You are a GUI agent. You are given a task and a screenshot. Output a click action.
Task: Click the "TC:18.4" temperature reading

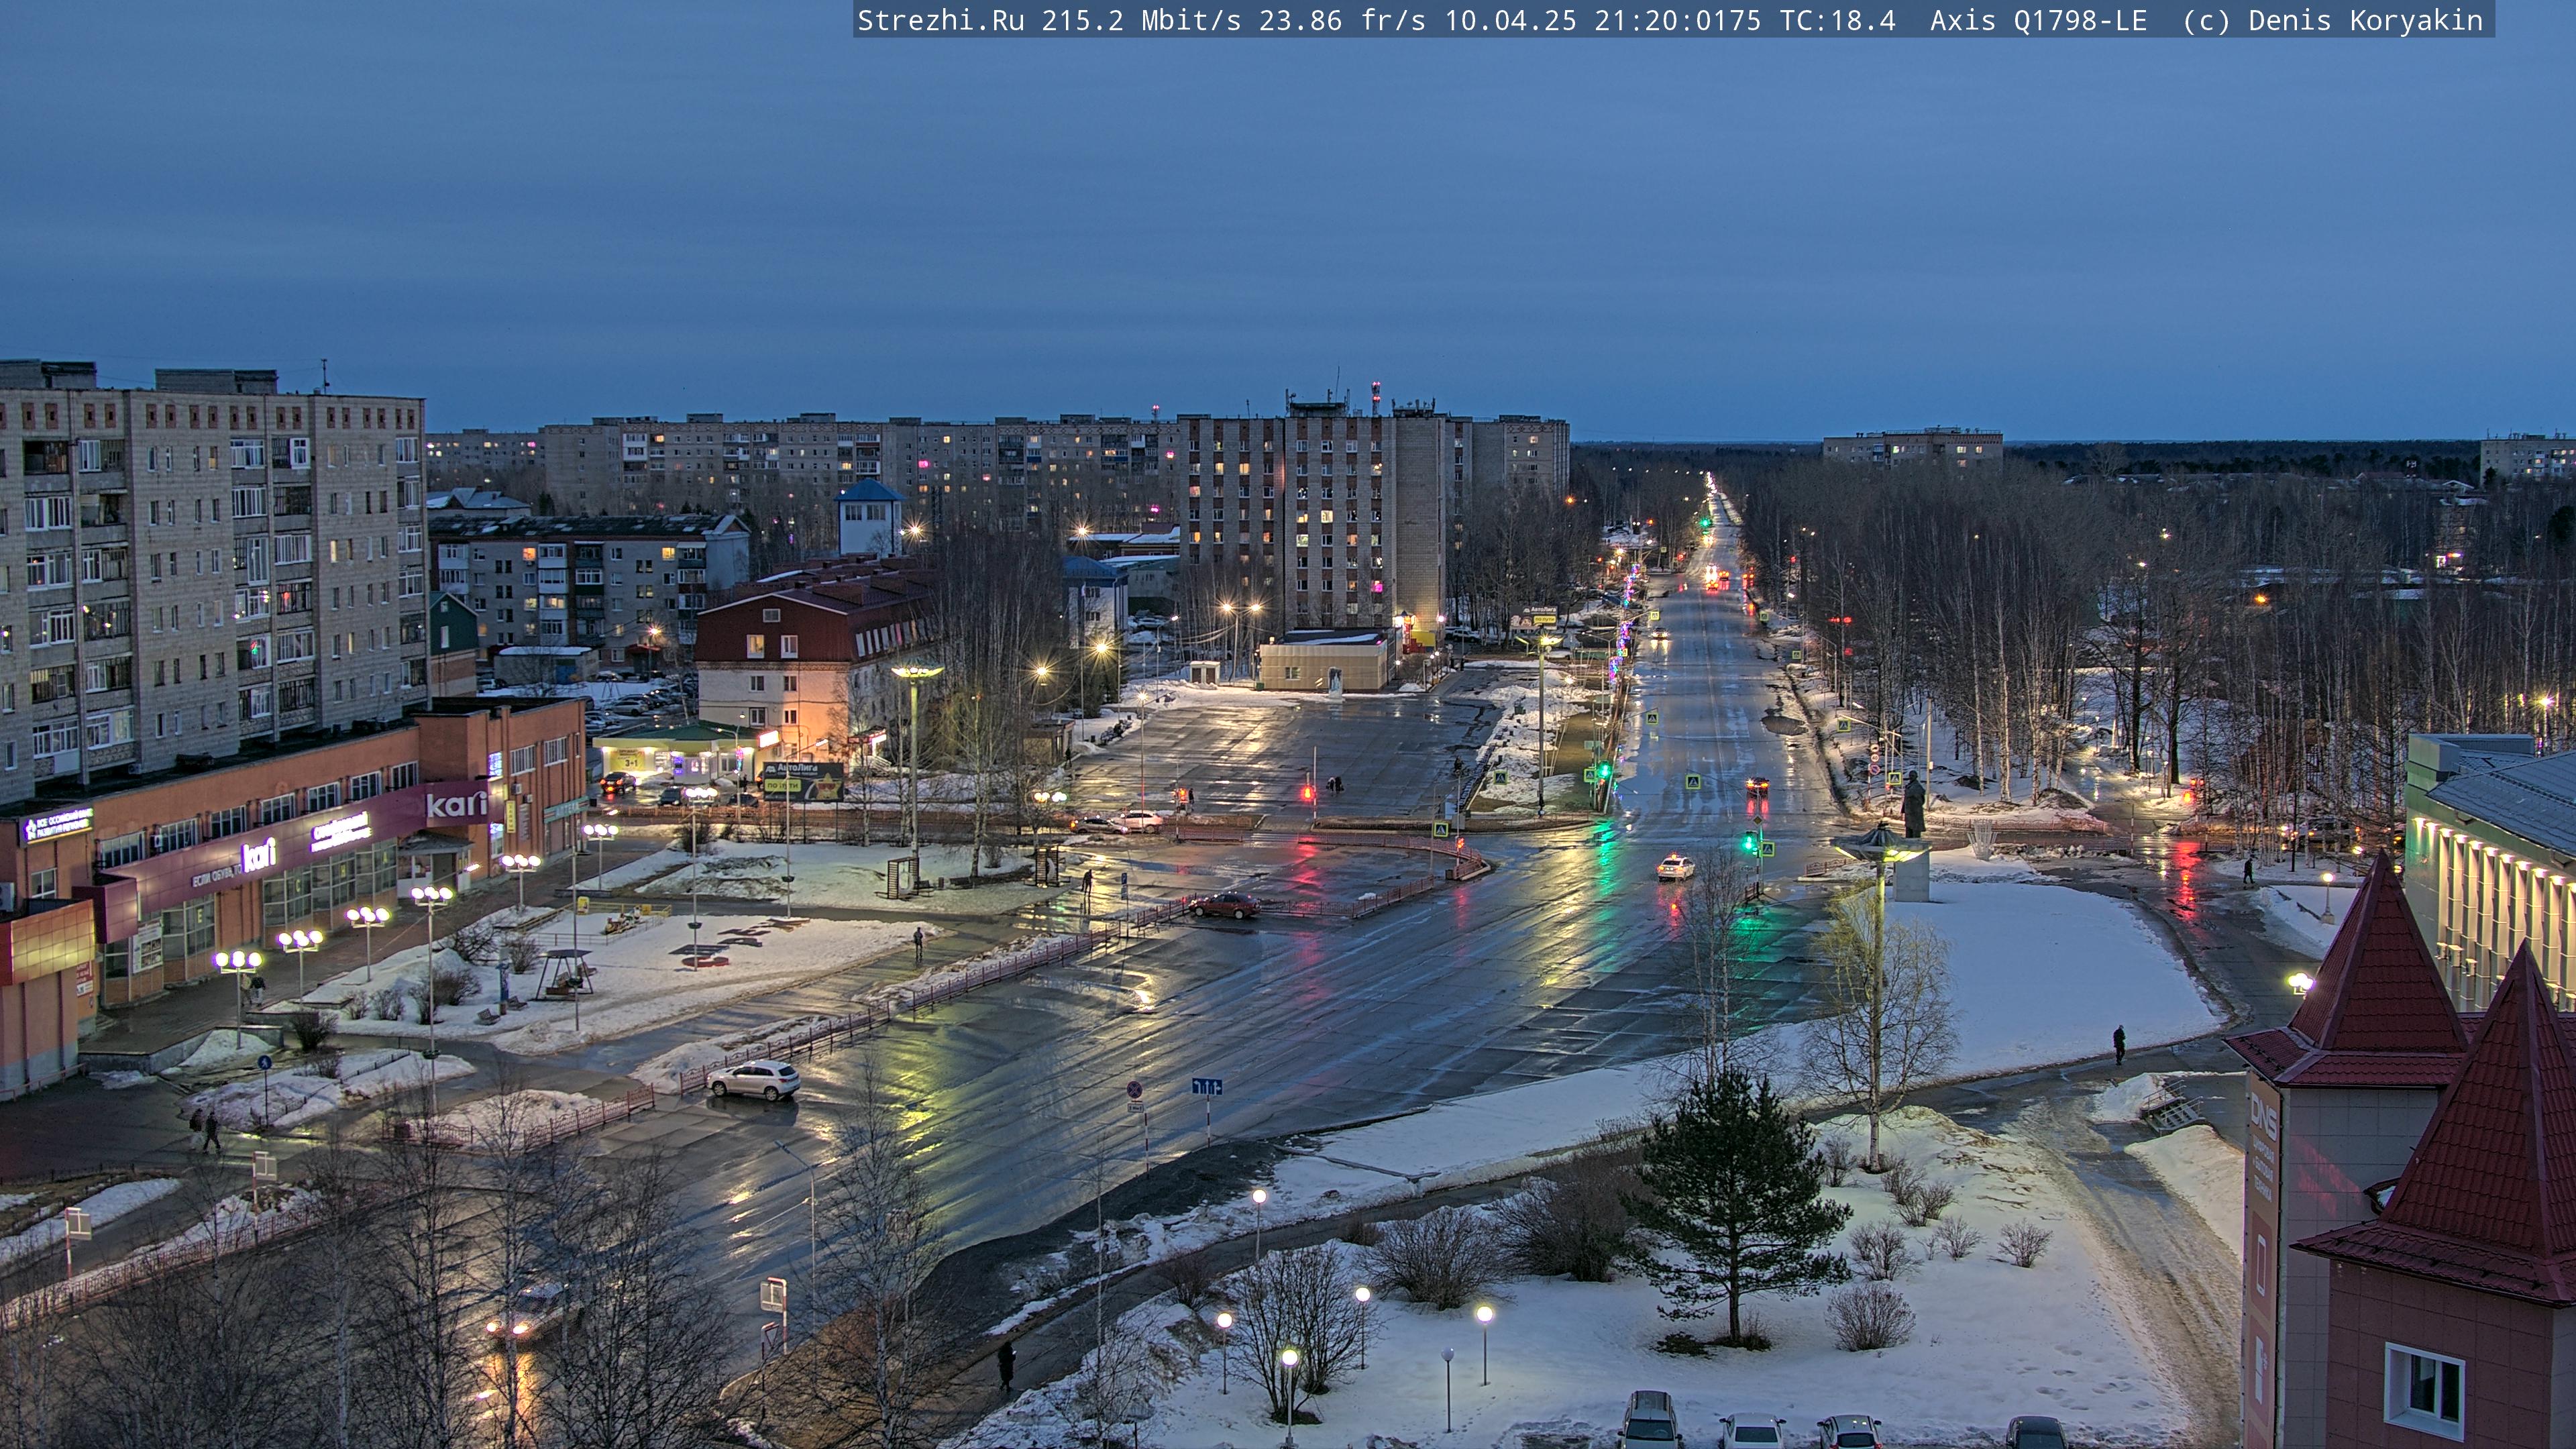1838,21
